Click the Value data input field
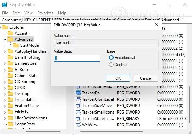 [77, 58]
